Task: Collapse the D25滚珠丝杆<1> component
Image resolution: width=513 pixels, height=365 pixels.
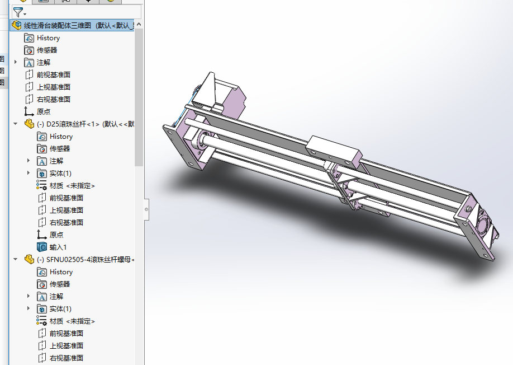Action: 16,124
